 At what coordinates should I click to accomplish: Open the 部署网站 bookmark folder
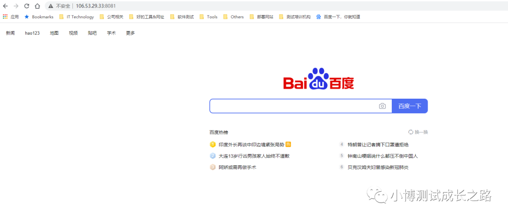click(261, 17)
